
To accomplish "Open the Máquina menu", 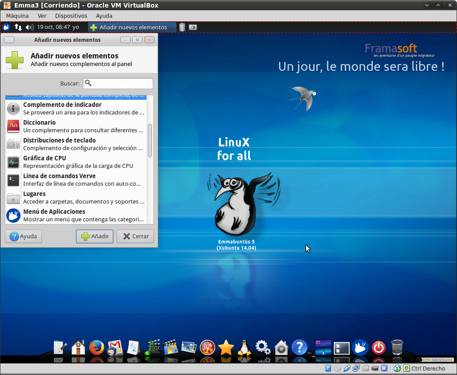I will (x=17, y=16).
